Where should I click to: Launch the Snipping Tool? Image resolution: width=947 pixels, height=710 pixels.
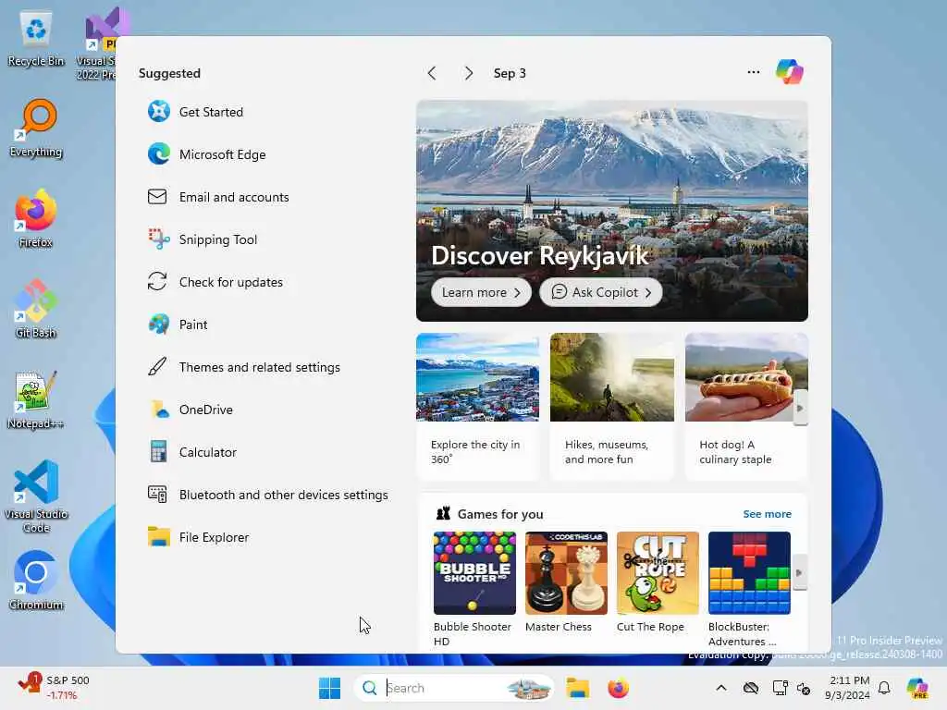point(203,239)
